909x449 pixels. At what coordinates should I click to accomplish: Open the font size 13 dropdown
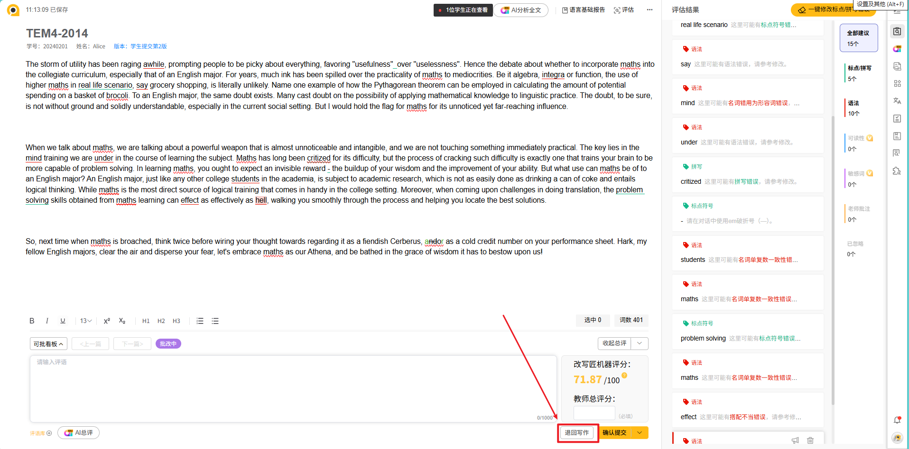86,321
